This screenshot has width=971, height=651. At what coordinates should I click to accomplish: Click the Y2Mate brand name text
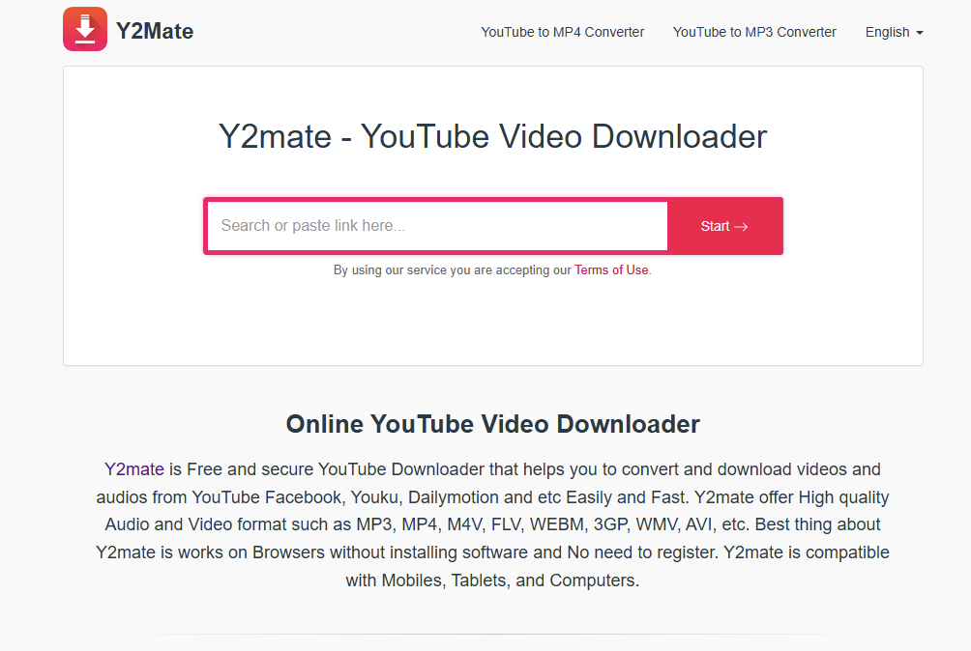(x=155, y=32)
